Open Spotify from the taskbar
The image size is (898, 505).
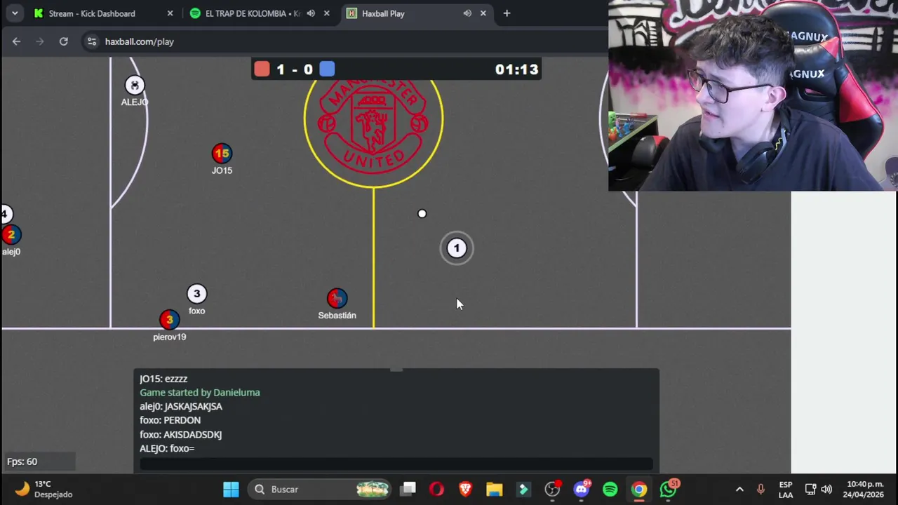610,490
